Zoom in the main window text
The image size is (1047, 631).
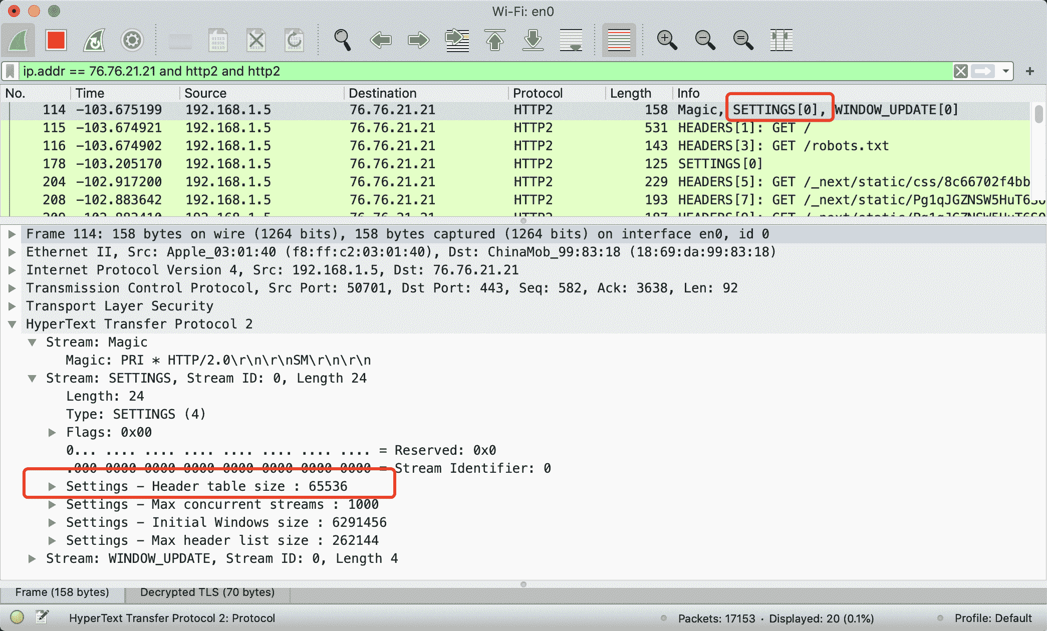(x=667, y=40)
